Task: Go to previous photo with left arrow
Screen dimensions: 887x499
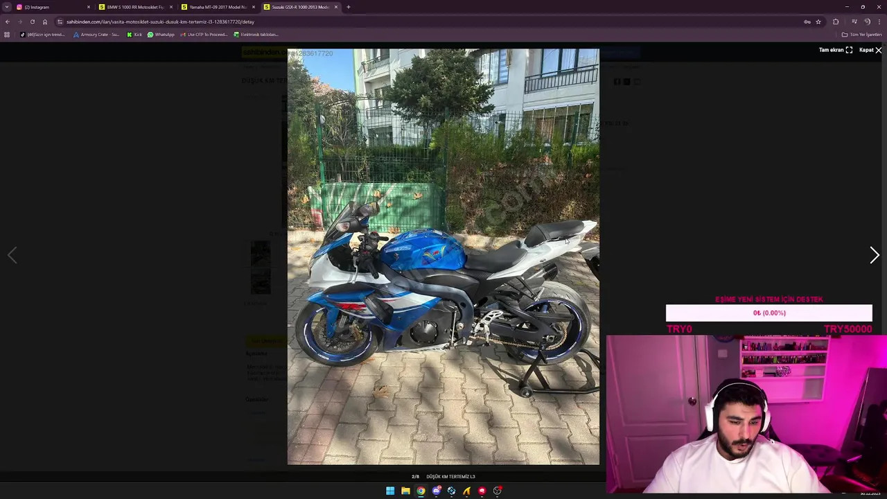Action: pyautogui.click(x=12, y=255)
